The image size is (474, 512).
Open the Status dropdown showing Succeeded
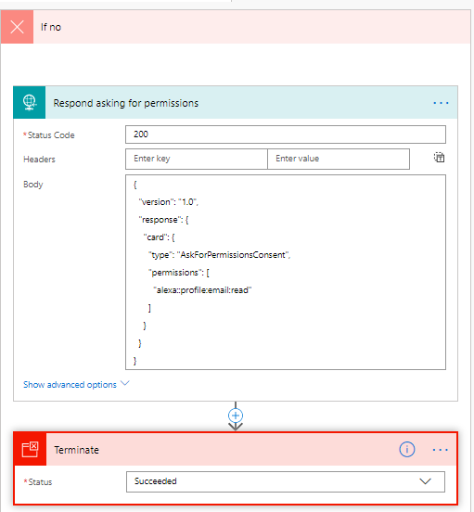pyautogui.click(x=286, y=481)
